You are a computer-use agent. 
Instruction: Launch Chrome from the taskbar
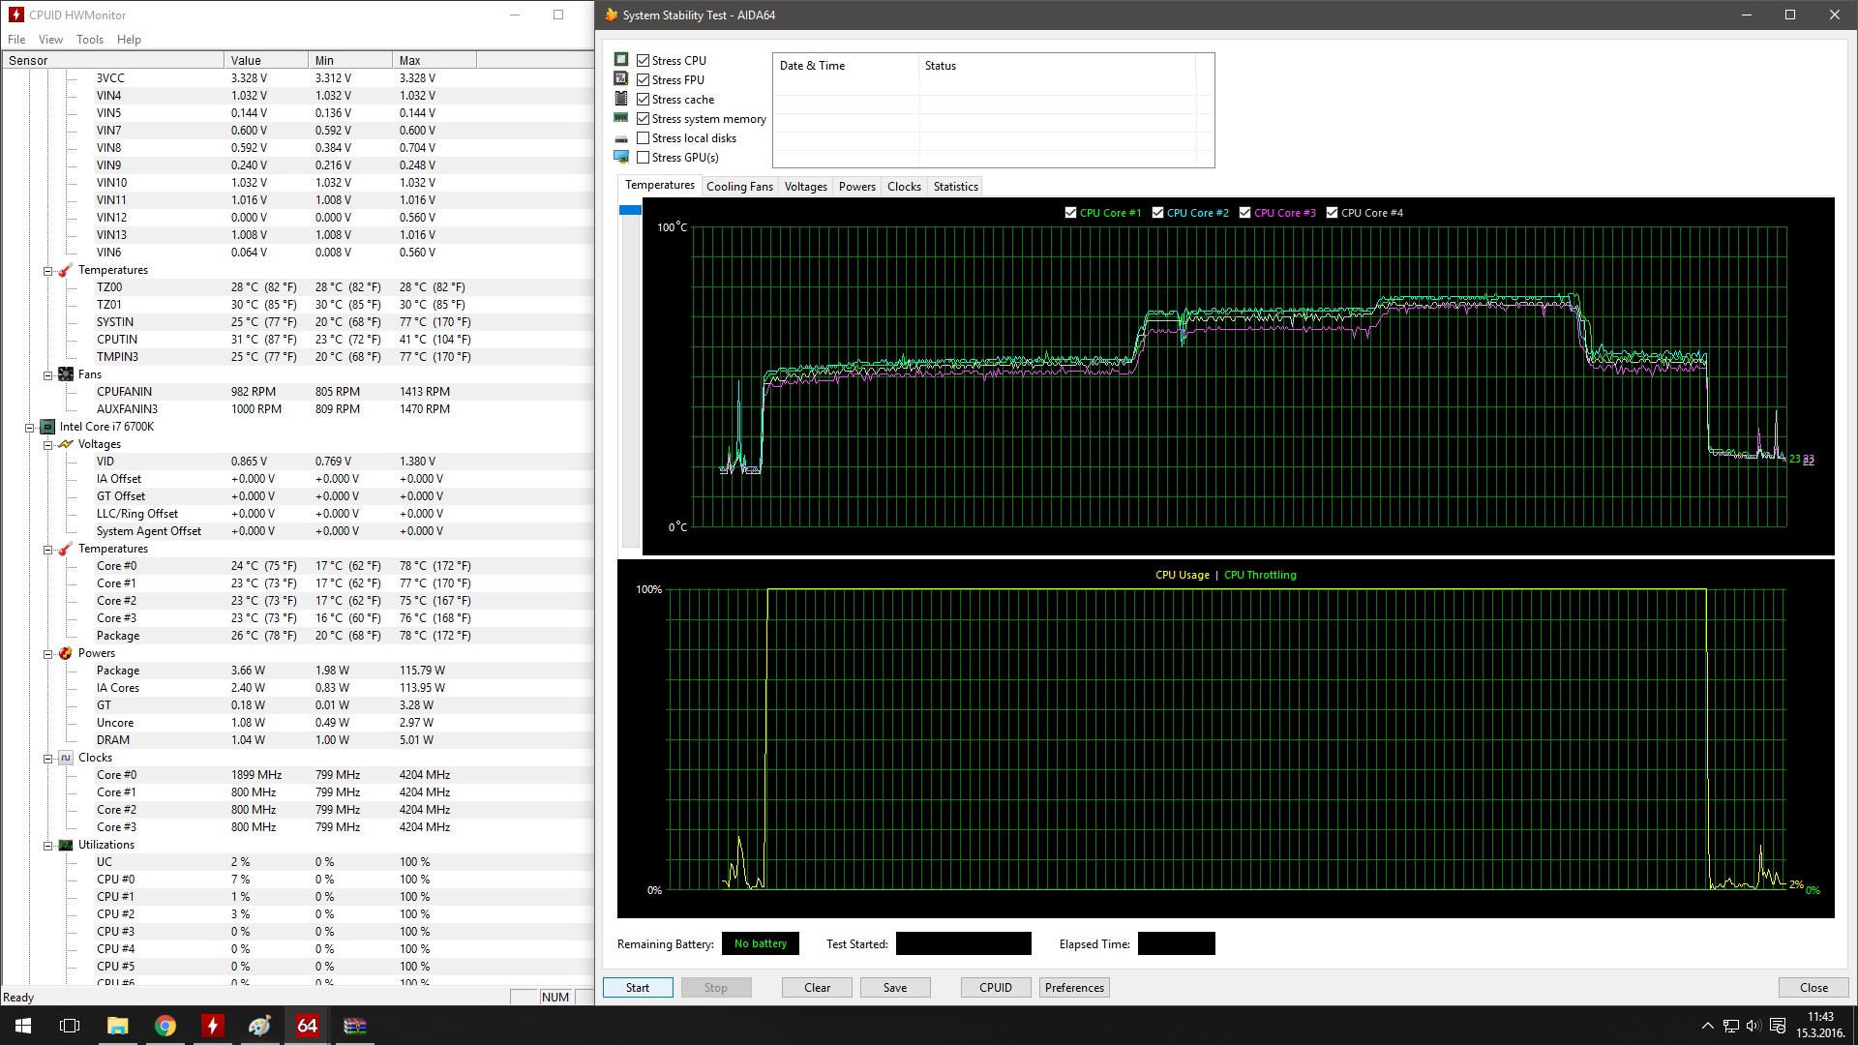165,1026
